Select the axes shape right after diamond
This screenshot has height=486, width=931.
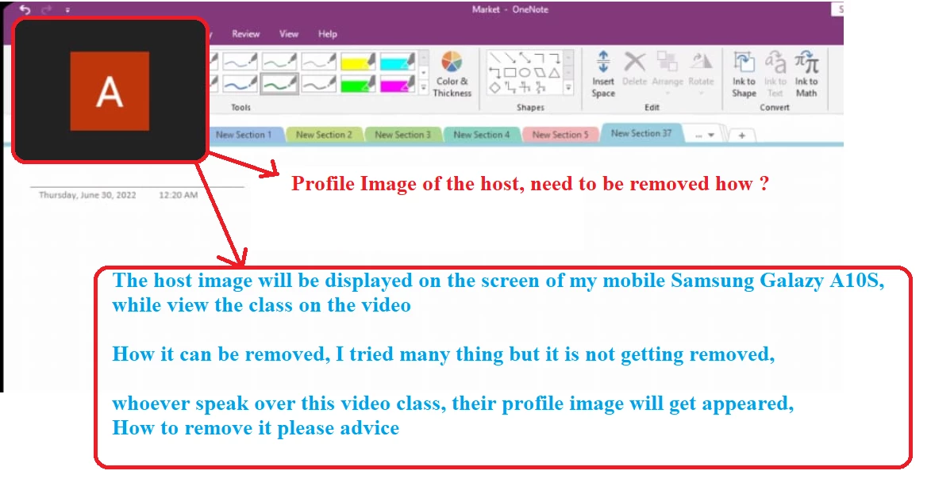[510, 88]
